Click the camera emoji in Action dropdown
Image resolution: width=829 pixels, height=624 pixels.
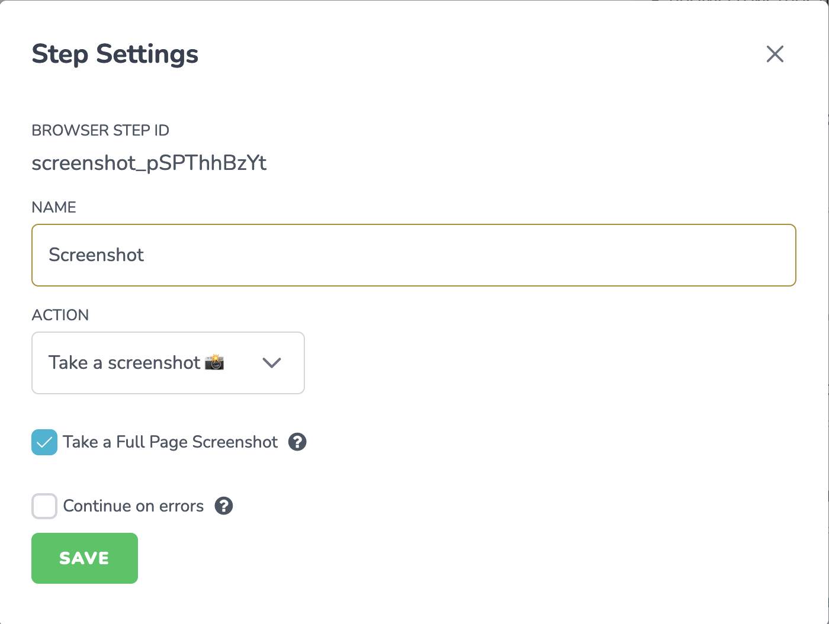(x=214, y=362)
